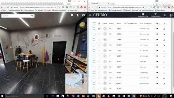174x98 pixels.
Task: Click the floor plan minimap in NavVis viewer
Action: (x=76, y=83)
